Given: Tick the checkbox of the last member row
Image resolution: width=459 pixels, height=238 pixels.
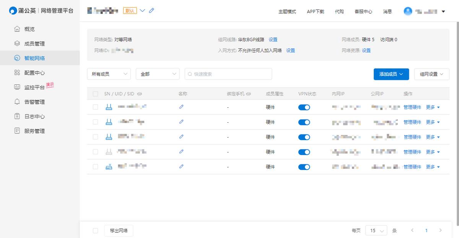Looking at the screenshot, I should tap(95, 167).
